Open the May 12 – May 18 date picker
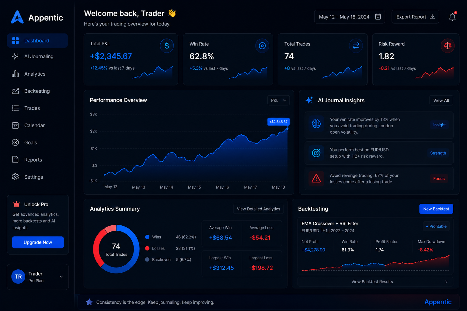The width and height of the screenshot is (467, 311). [350, 17]
